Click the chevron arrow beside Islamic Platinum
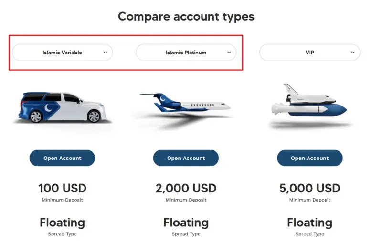This screenshot has height=244, width=382. tap(229, 53)
